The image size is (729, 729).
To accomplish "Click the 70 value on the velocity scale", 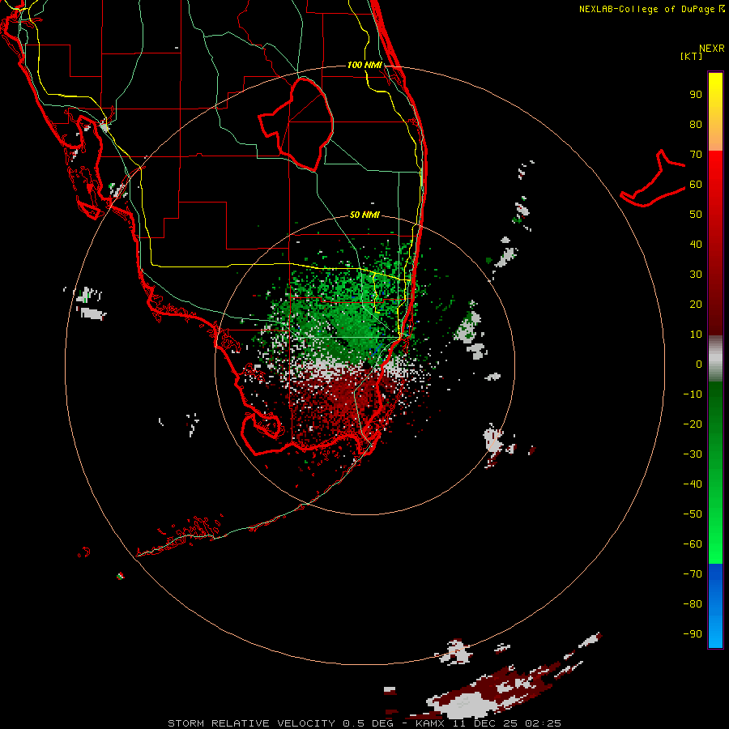I will tap(696, 155).
